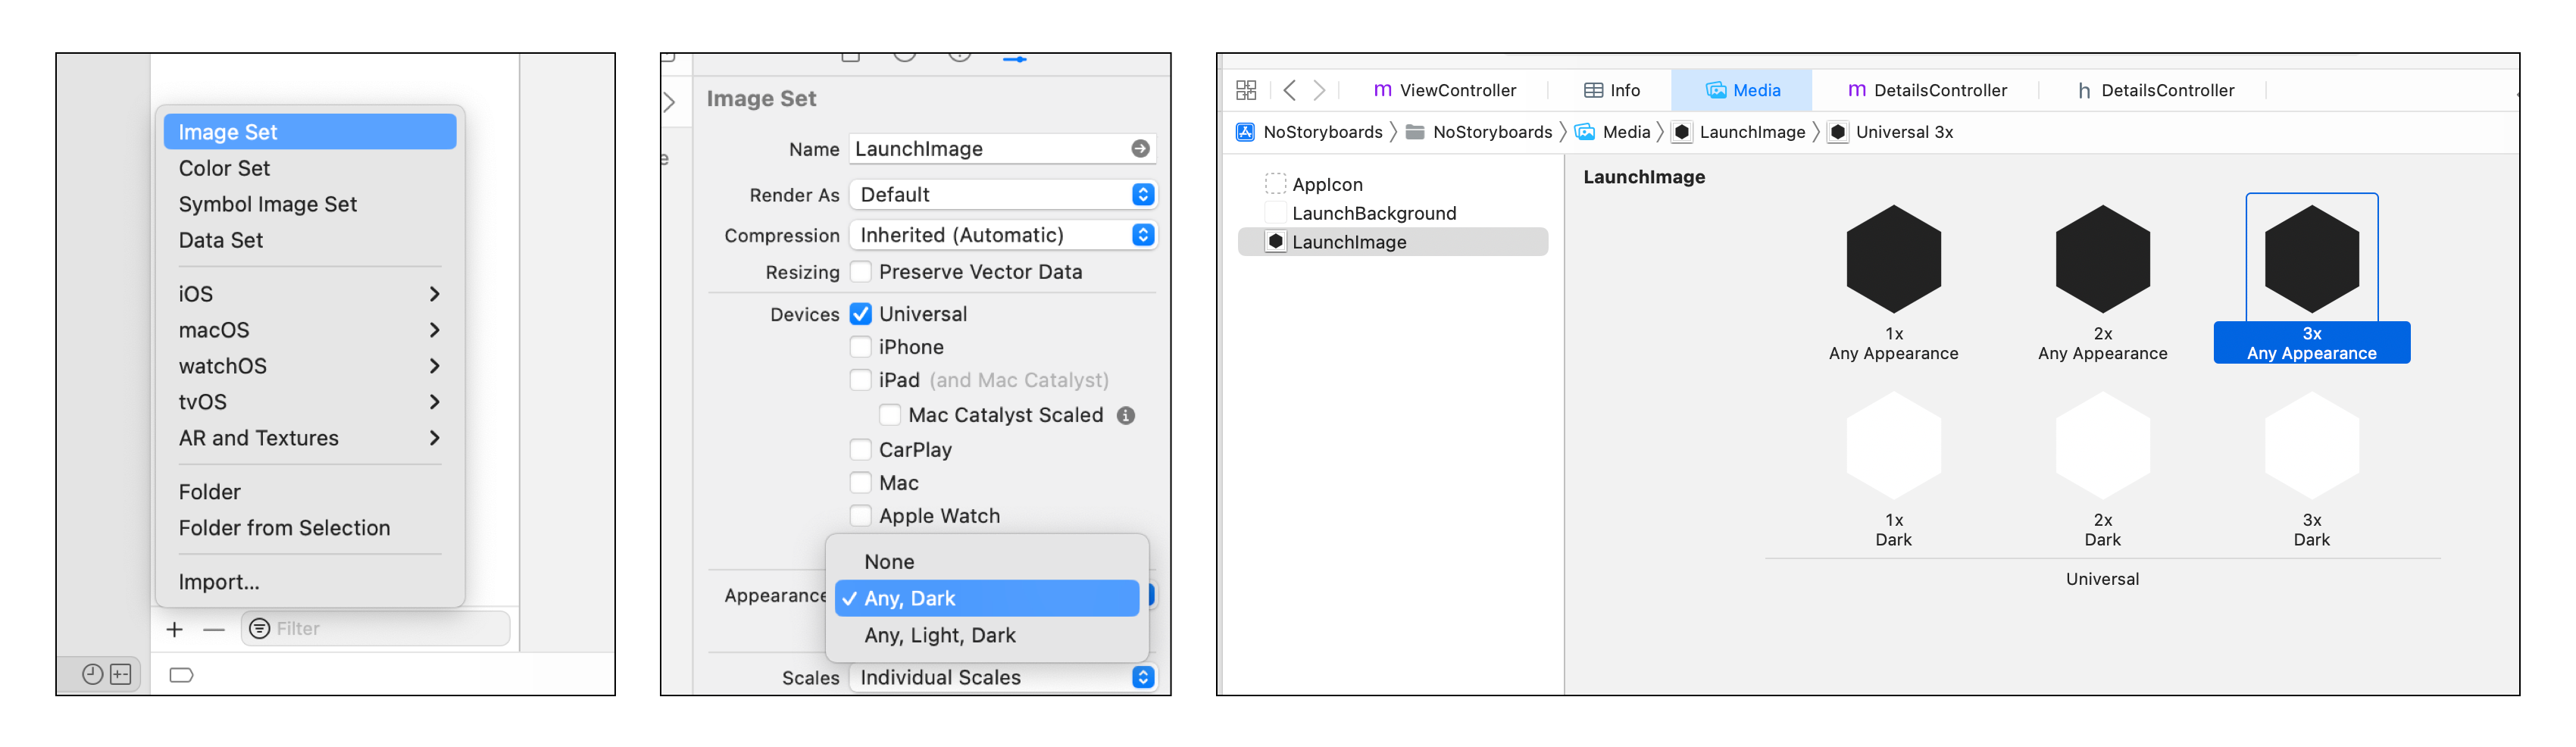
Task: Open the Render As dropdown
Action: (x=1002, y=195)
